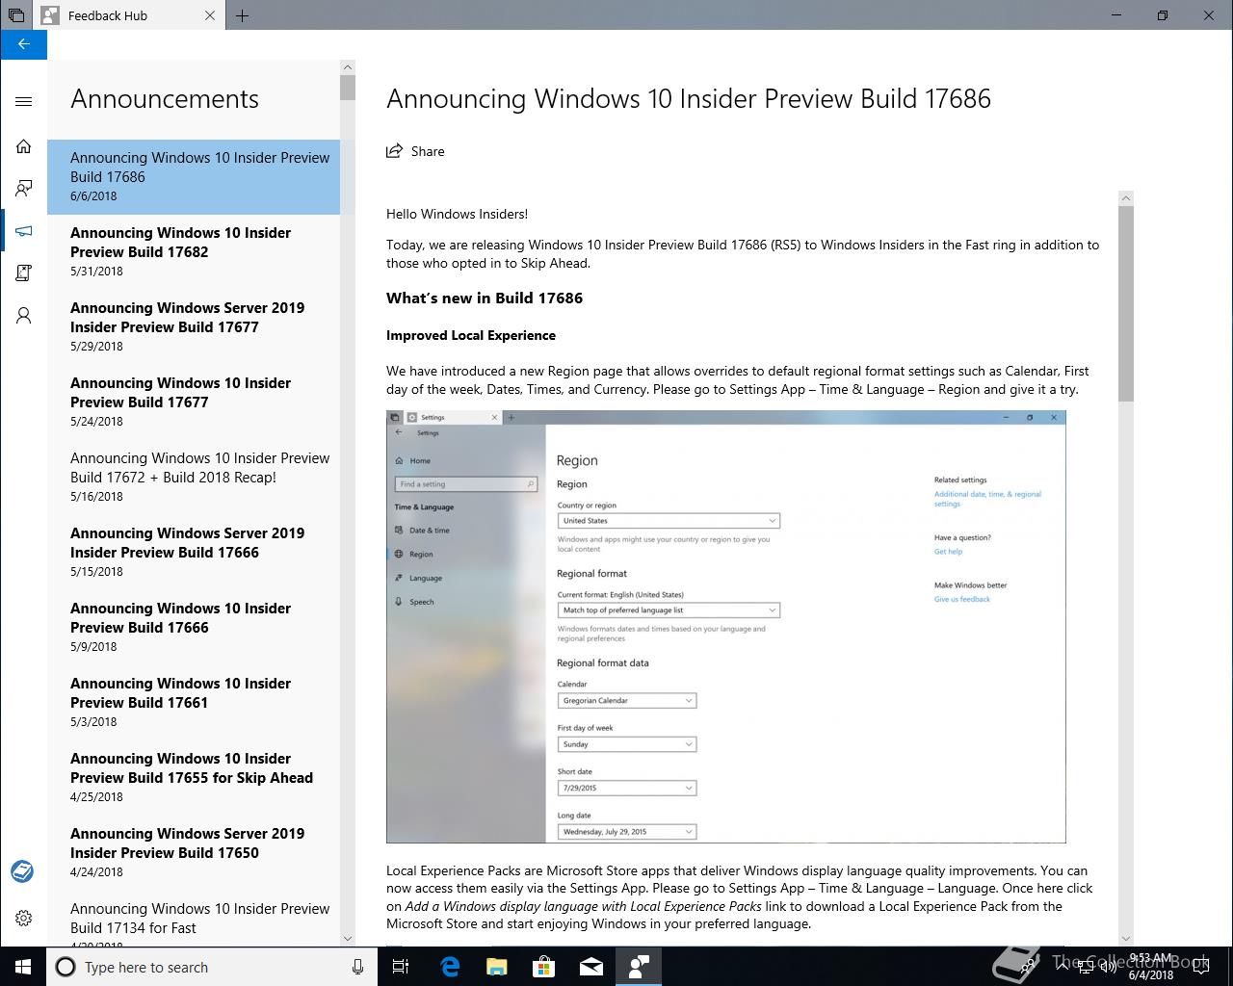Open Windows 10 Insider Build 17666 announcement
Image resolution: width=1233 pixels, height=986 pixels.
[194, 627]
